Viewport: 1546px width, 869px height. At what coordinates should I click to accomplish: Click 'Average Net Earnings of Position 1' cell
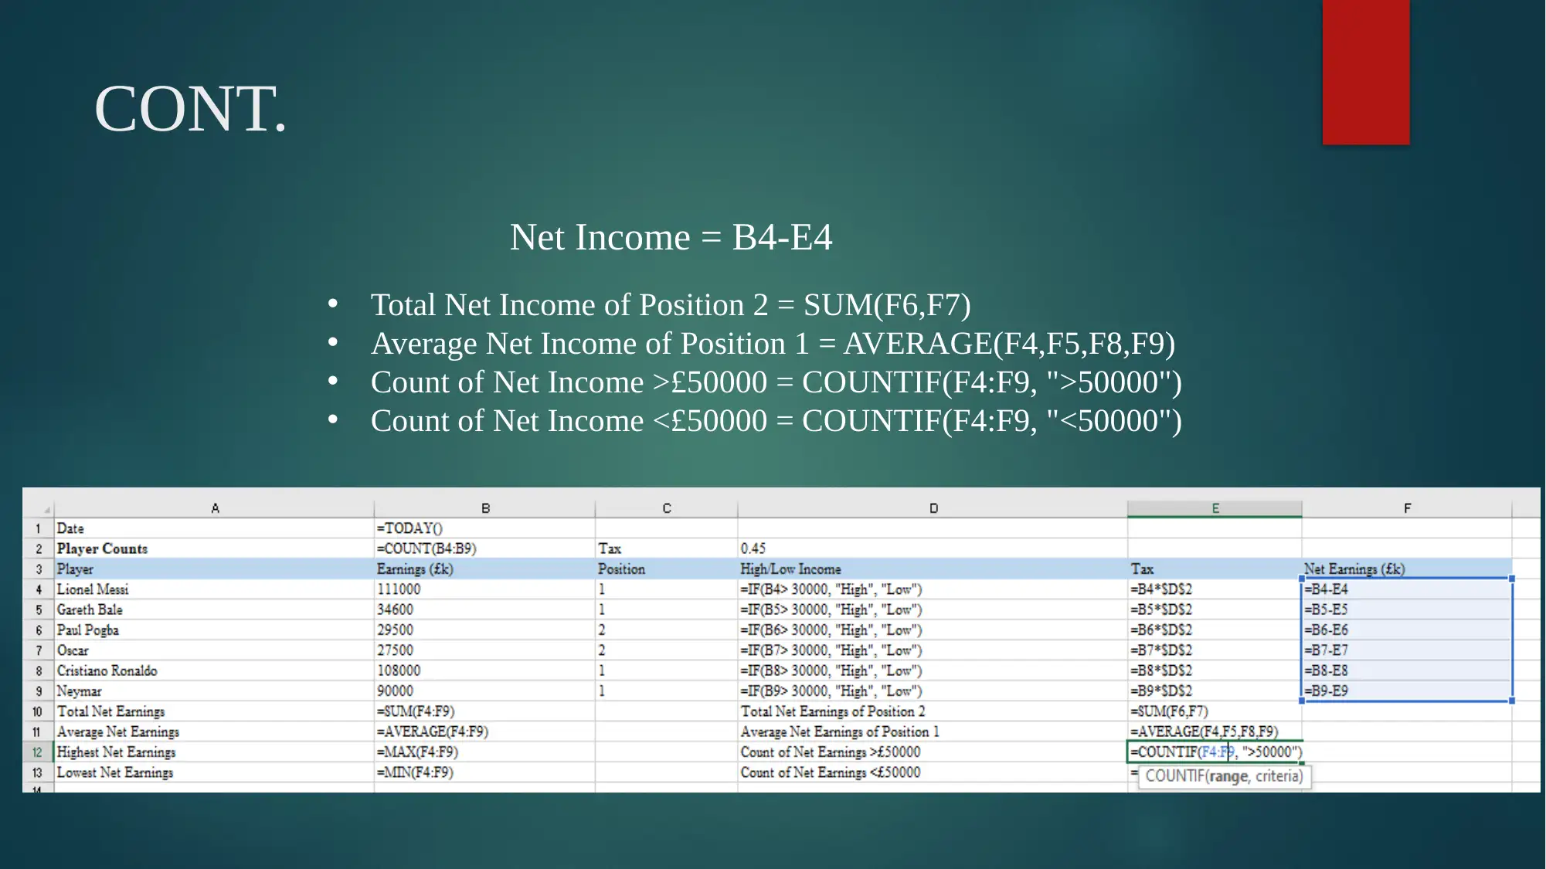933,732
